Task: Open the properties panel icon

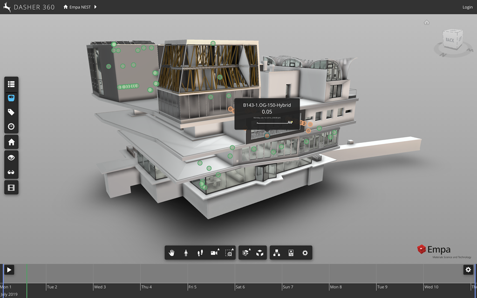Action: click(291, 253)
